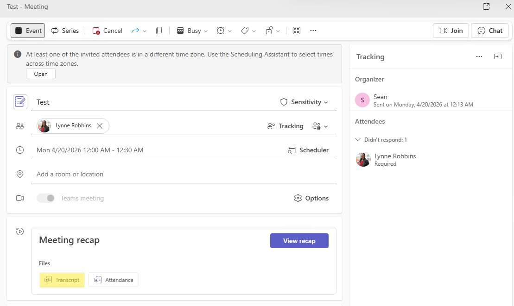514x306 pixels.
Task: Click the View recap button
Action: point(299,241)
